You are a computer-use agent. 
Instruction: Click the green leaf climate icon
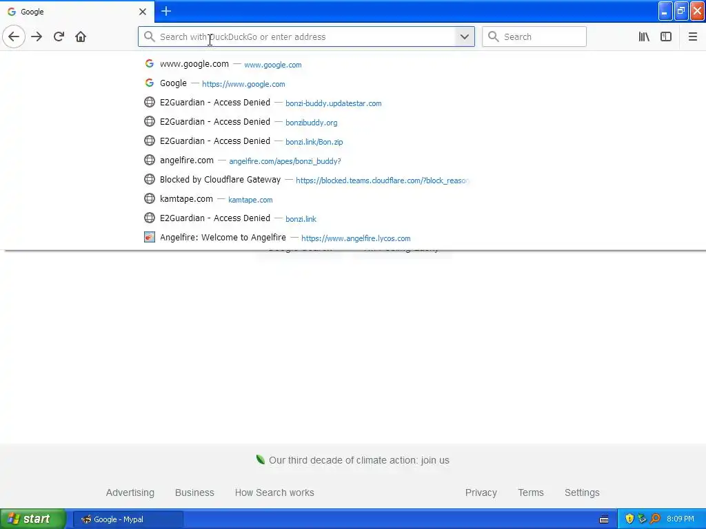260,459
